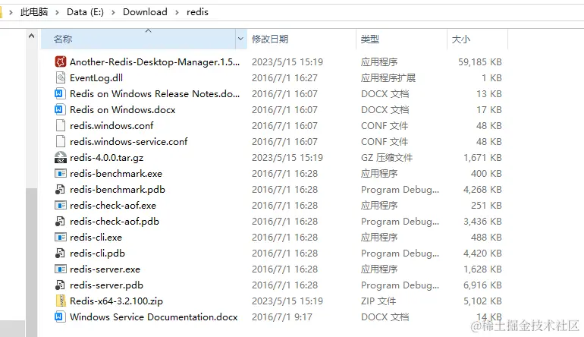The height and width of the screenshot is (337, 584).
Task: Click the redis-check-aof.exe program icon
Action: [x=61, y=205]
